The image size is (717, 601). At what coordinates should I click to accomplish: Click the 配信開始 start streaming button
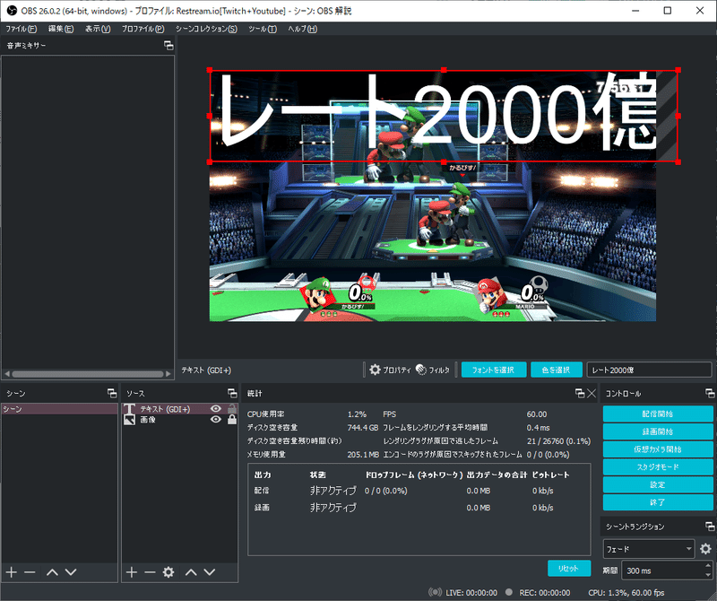(658, 414)
